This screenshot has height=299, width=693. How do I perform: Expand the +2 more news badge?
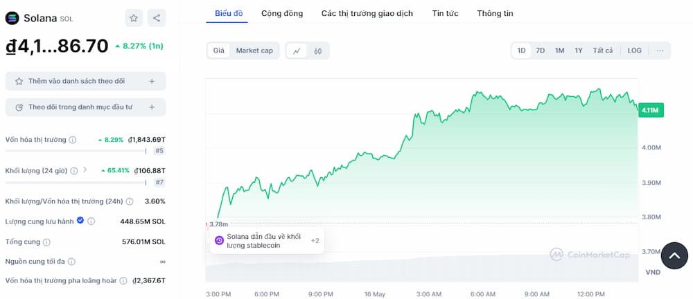point(315,241)
